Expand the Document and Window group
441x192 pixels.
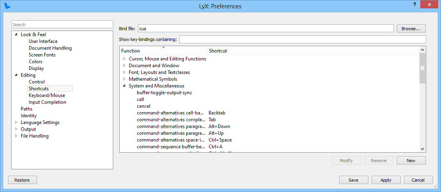(x=124, y=66)
